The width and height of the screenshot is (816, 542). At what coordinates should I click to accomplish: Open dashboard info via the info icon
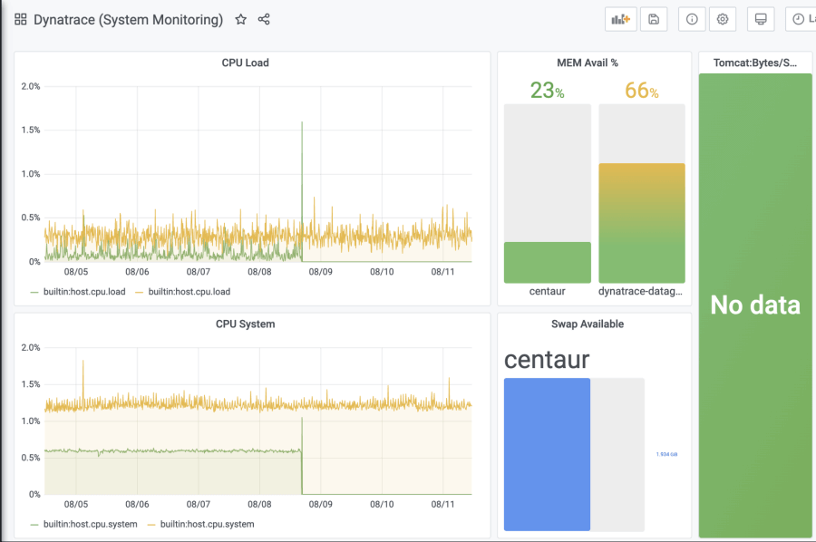691,18
